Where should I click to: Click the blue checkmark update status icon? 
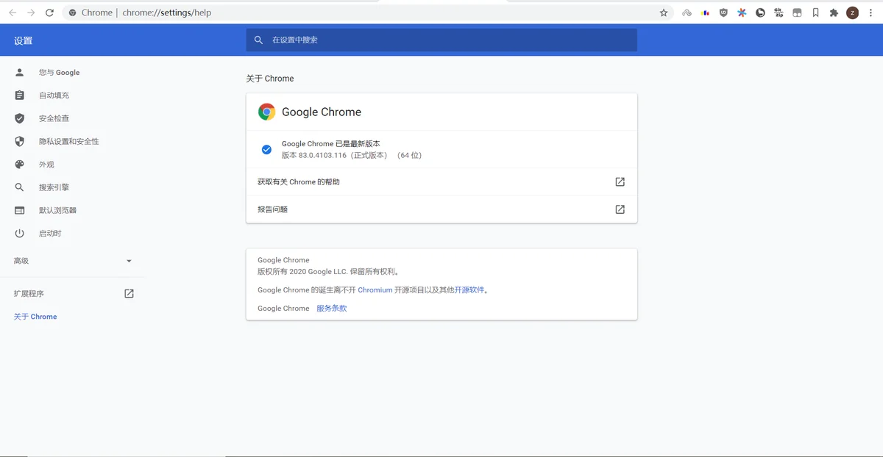click(x=266, y=149)
